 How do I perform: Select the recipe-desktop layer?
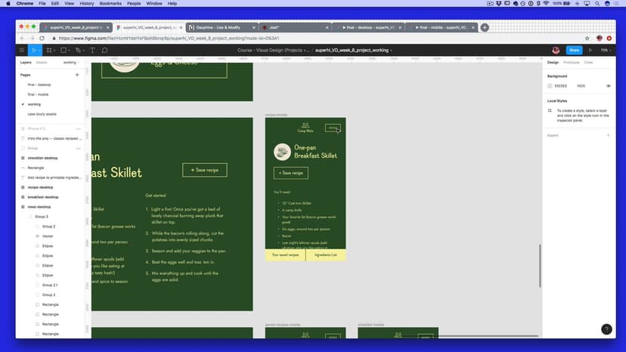[41, 187]
